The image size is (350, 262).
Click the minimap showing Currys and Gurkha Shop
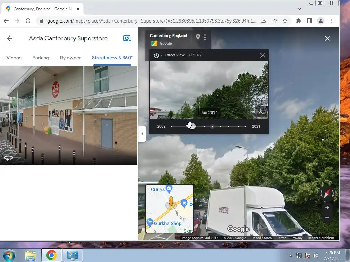click(170, 209)
